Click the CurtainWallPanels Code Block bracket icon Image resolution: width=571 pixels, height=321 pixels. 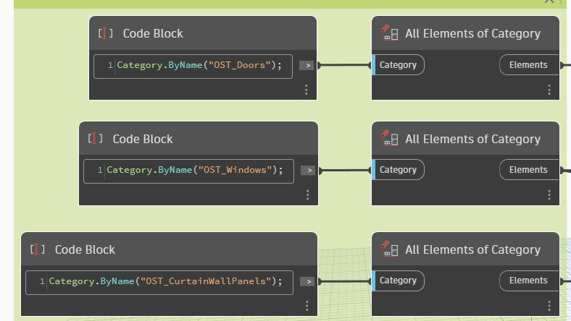(38, 249)
